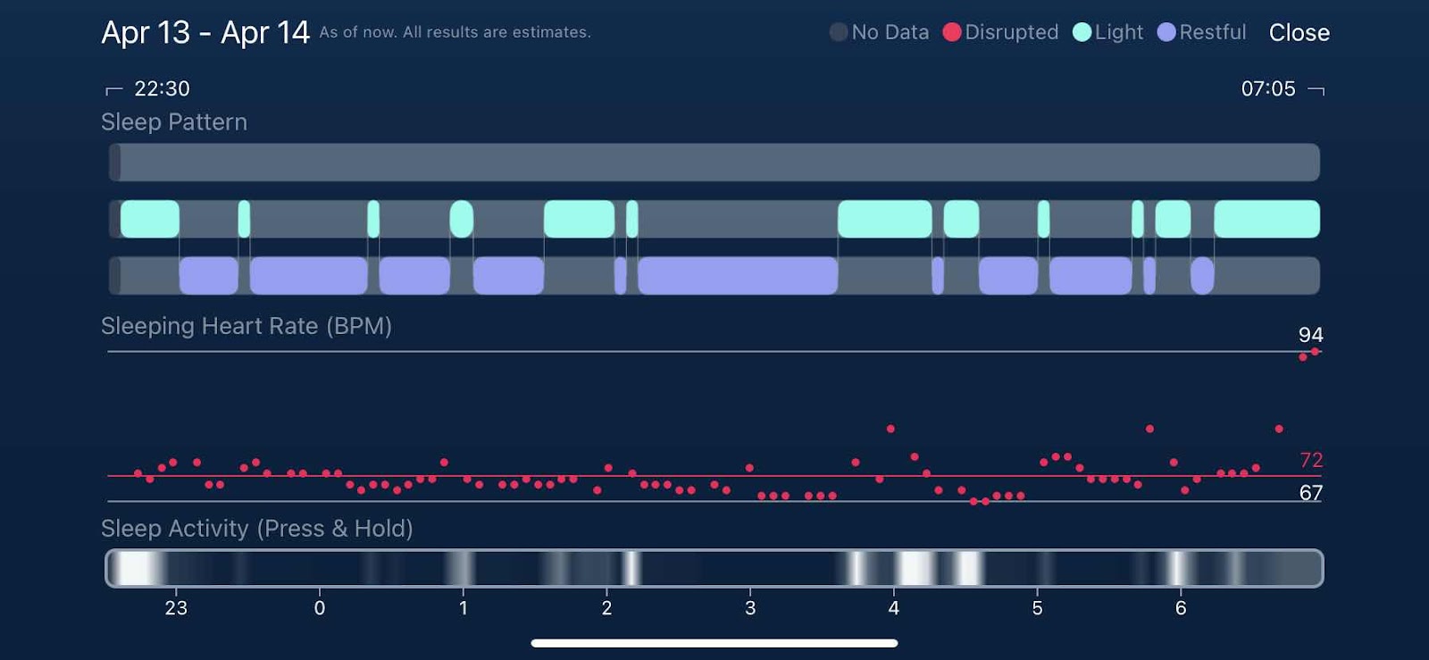
Task: Click the hour 6 axis label
Action: tap(1181, 608)
